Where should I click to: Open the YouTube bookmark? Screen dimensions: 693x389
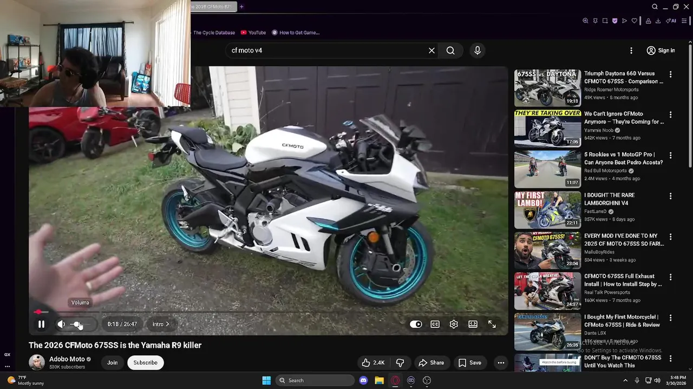[x=253, y=32]
